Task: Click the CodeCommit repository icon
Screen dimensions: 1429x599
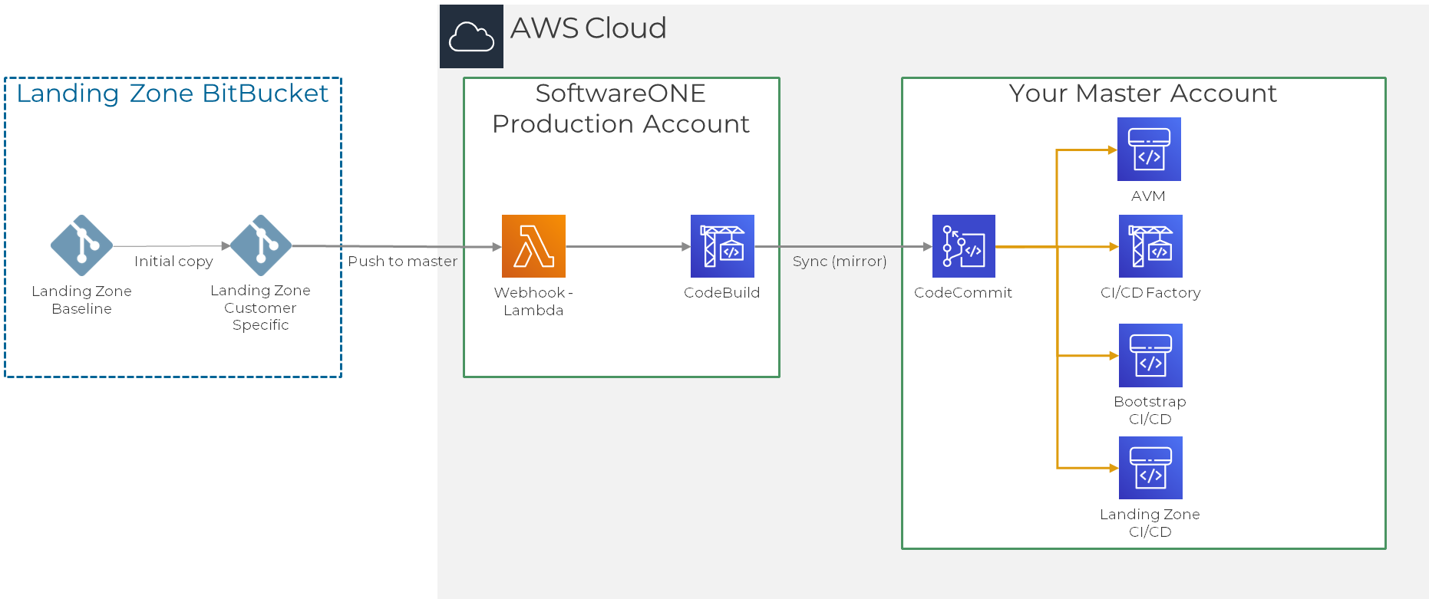Action: coord(963,246)
